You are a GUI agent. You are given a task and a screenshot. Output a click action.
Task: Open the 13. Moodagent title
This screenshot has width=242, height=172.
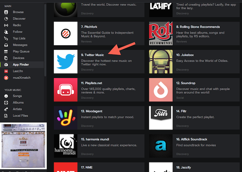[92, 111]
